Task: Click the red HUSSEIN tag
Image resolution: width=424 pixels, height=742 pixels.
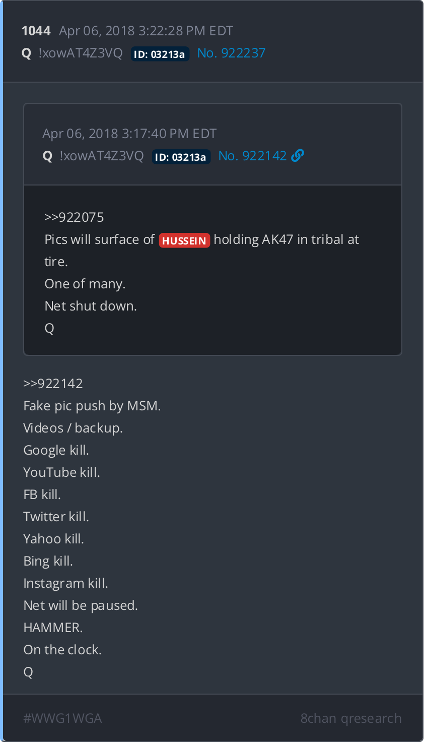Action: (184, 240)
